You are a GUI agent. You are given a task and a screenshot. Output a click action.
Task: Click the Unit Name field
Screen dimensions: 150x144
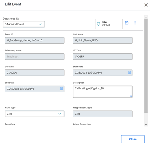click(x=103, y=40)
